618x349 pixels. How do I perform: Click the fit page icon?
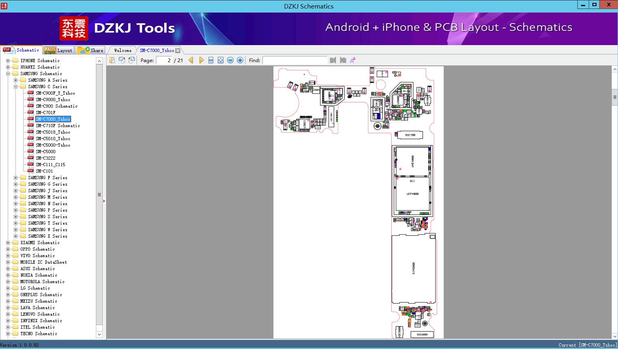pos(221,60)
